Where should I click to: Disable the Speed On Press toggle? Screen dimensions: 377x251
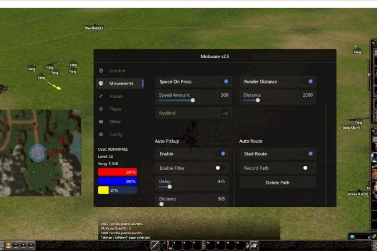pyautogui.click(x=226, y=82)
